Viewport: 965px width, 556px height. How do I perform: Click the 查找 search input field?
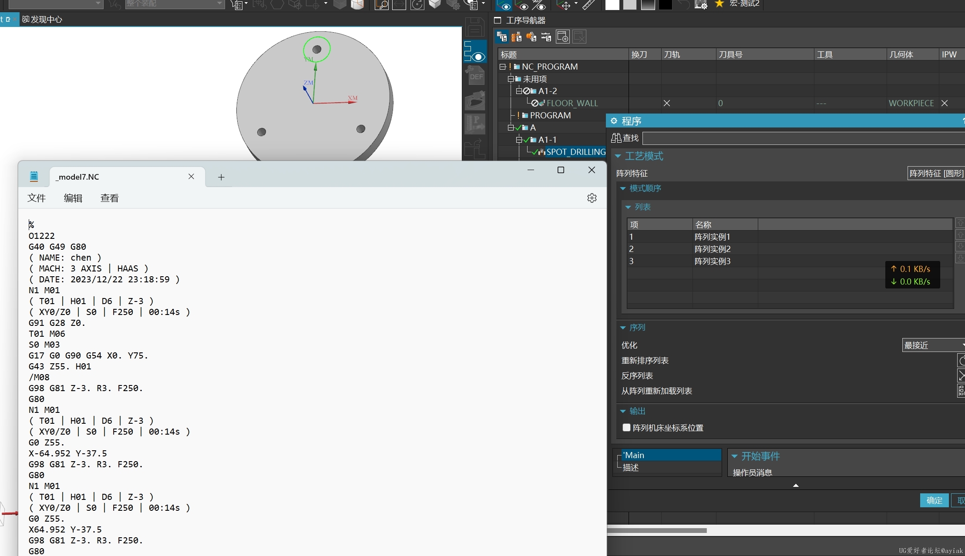tap(804, 138)
